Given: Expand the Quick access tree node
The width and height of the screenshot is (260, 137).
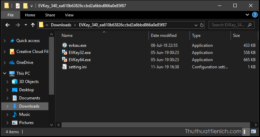Looking at the screenshot, I should click(4, 41).
